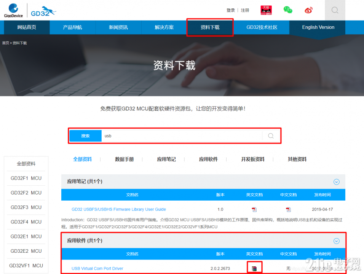Image resolution: width=364 pixels, height=274 pixels.
Task: Download English PDF of USBFS/USBHS User Guide
Action: (254, 210)
